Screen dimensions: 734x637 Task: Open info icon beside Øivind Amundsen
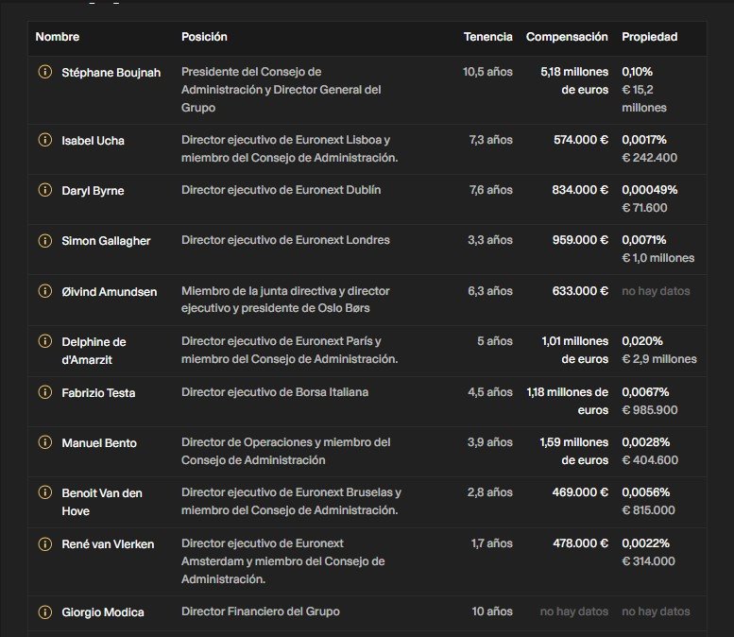45,291
